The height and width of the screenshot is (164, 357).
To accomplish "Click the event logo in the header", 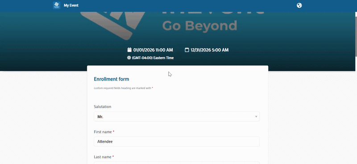I will (x=57, y=5).
